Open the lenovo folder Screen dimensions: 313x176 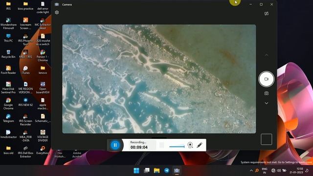point(43,70)
